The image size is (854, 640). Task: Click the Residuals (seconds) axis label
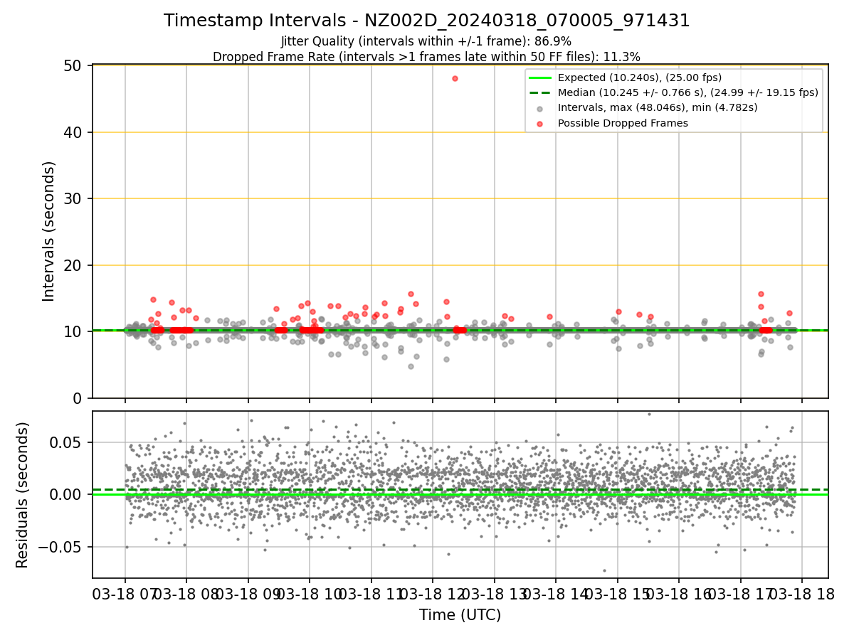23,495
